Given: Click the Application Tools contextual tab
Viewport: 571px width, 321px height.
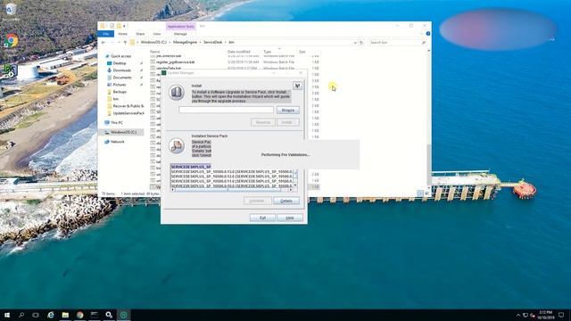Looking at the screenshot, I should (x=180, y=27).
